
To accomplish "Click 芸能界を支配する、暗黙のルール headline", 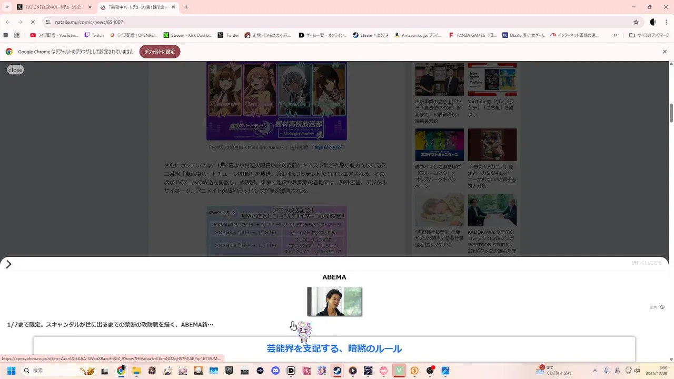I will tap(334, 348).
